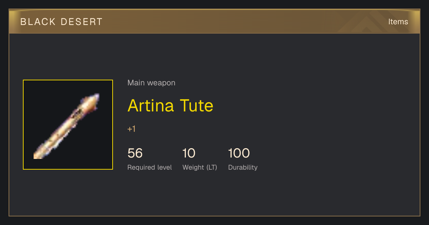The height and width of the screenshot is (225, 429).
Task: Click the required level value 56
Action: 135,153
